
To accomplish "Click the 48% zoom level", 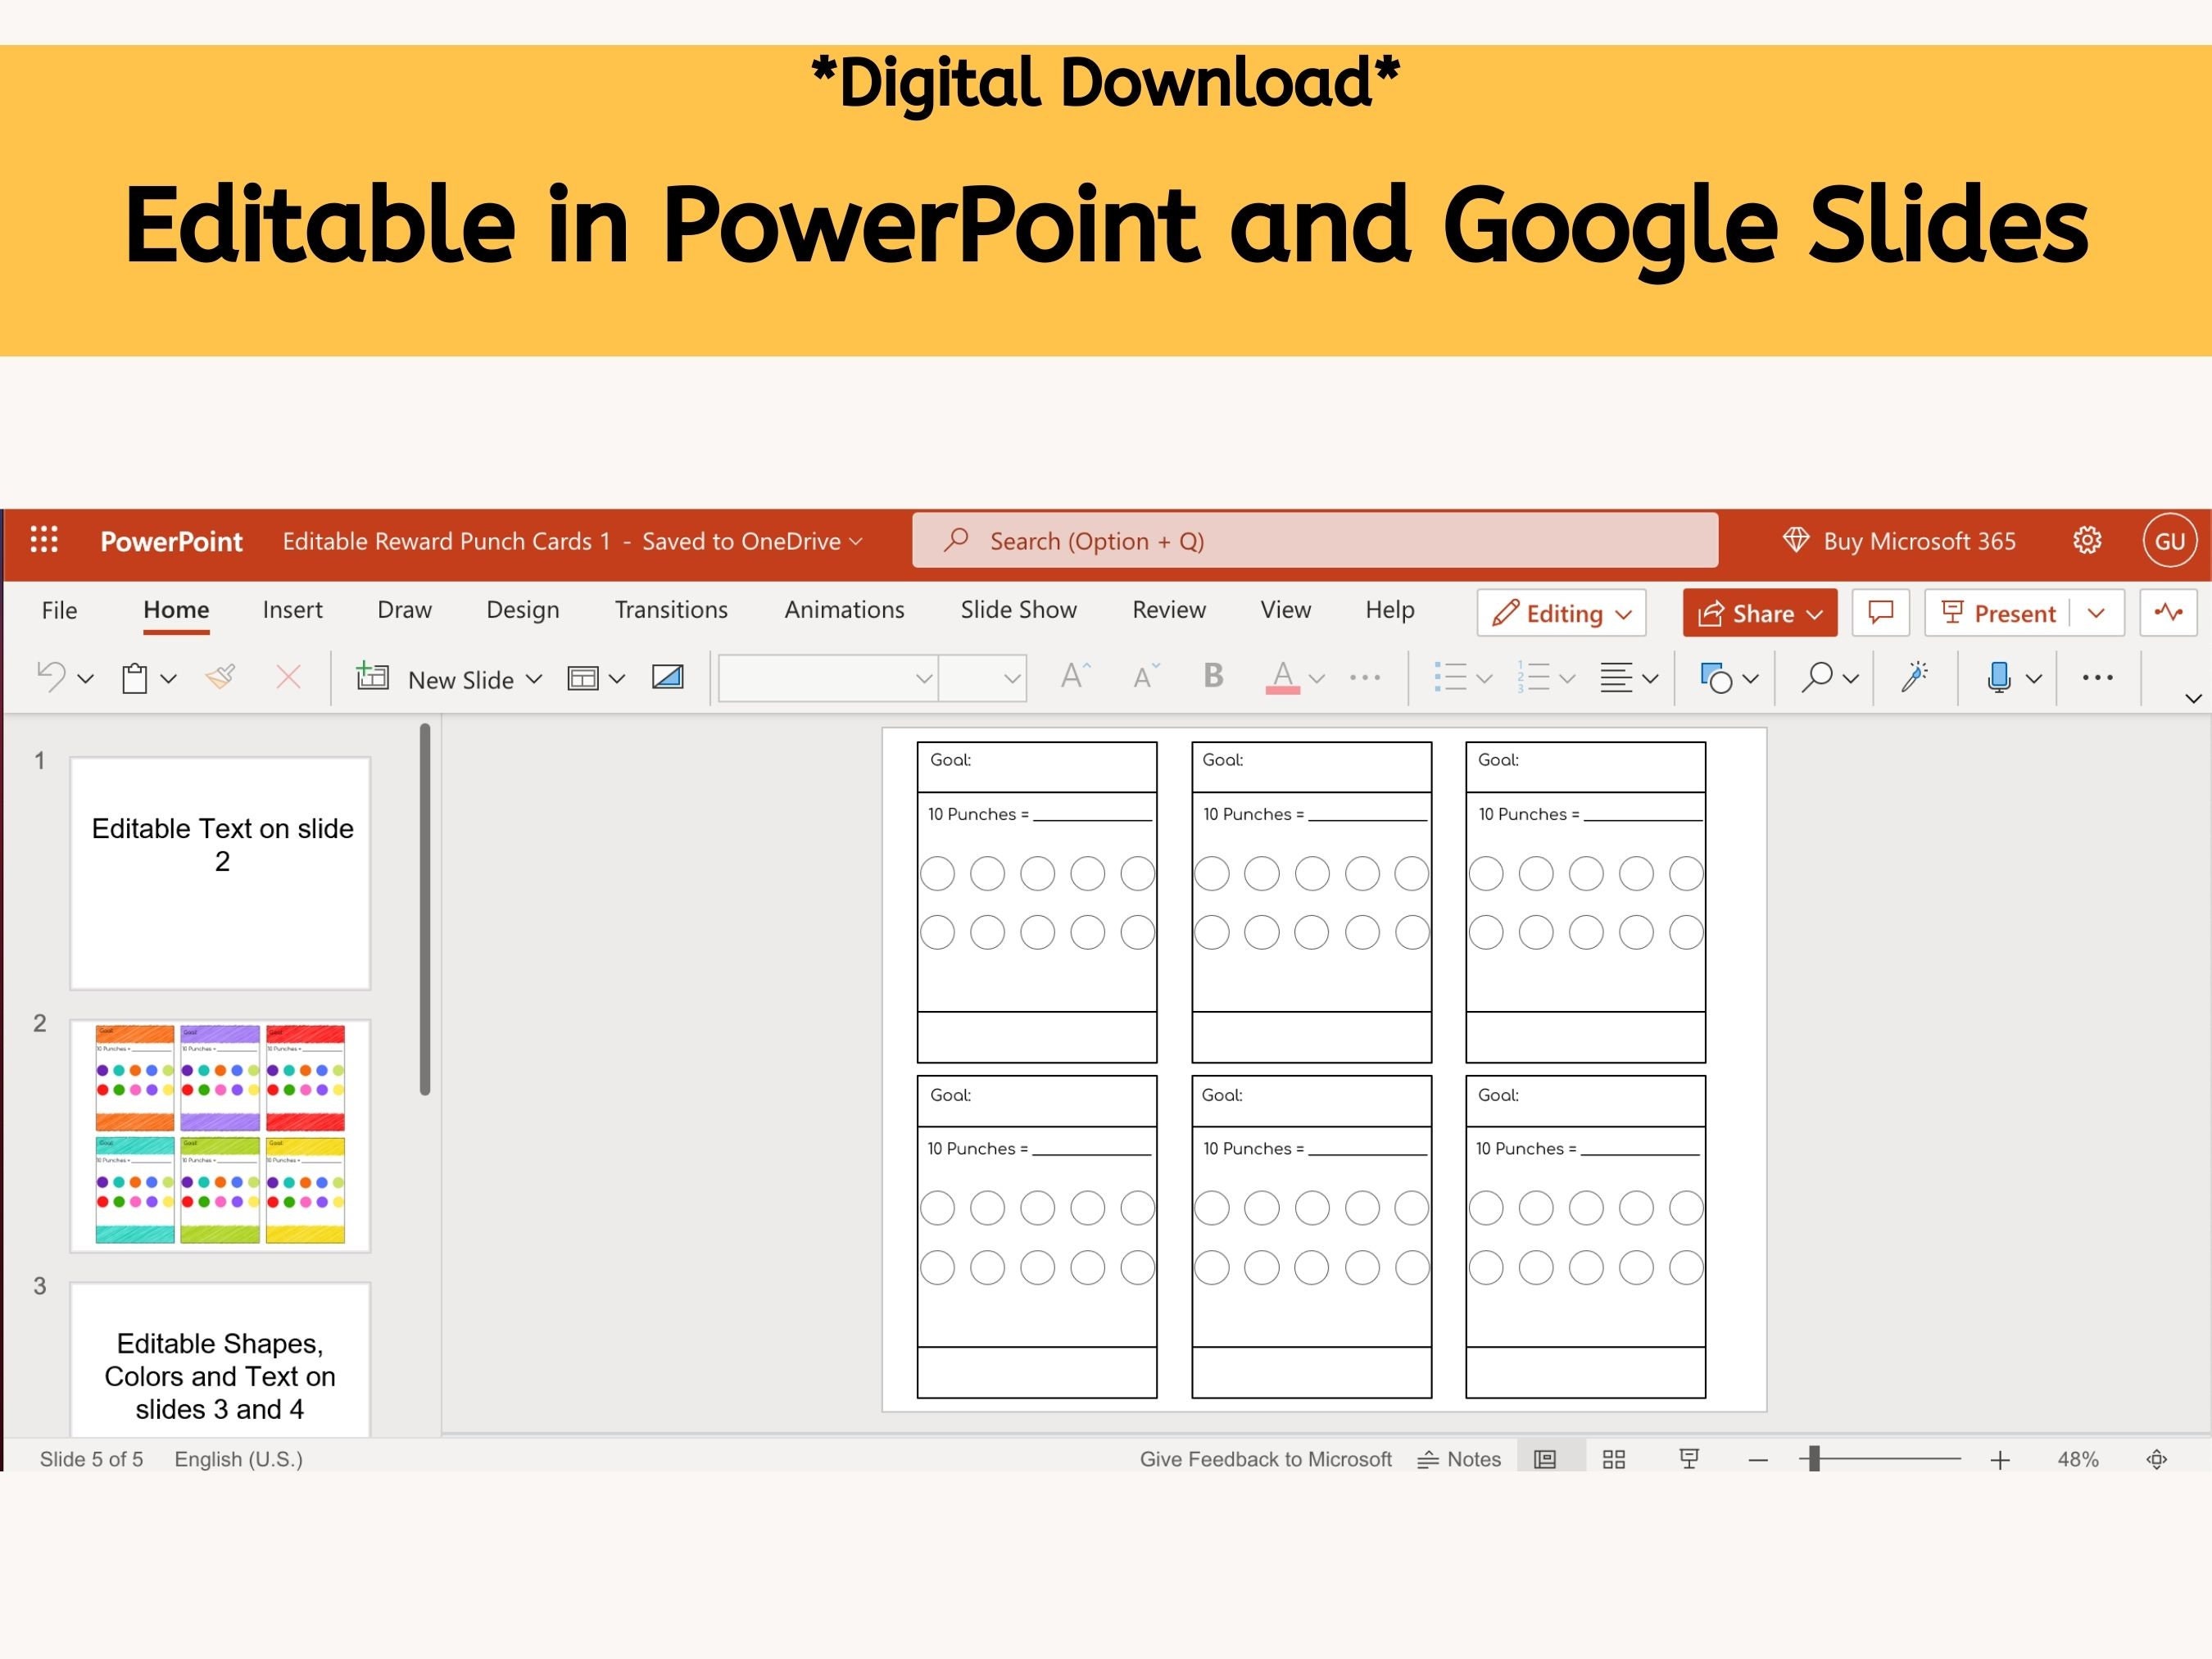I will 2077,1459.
